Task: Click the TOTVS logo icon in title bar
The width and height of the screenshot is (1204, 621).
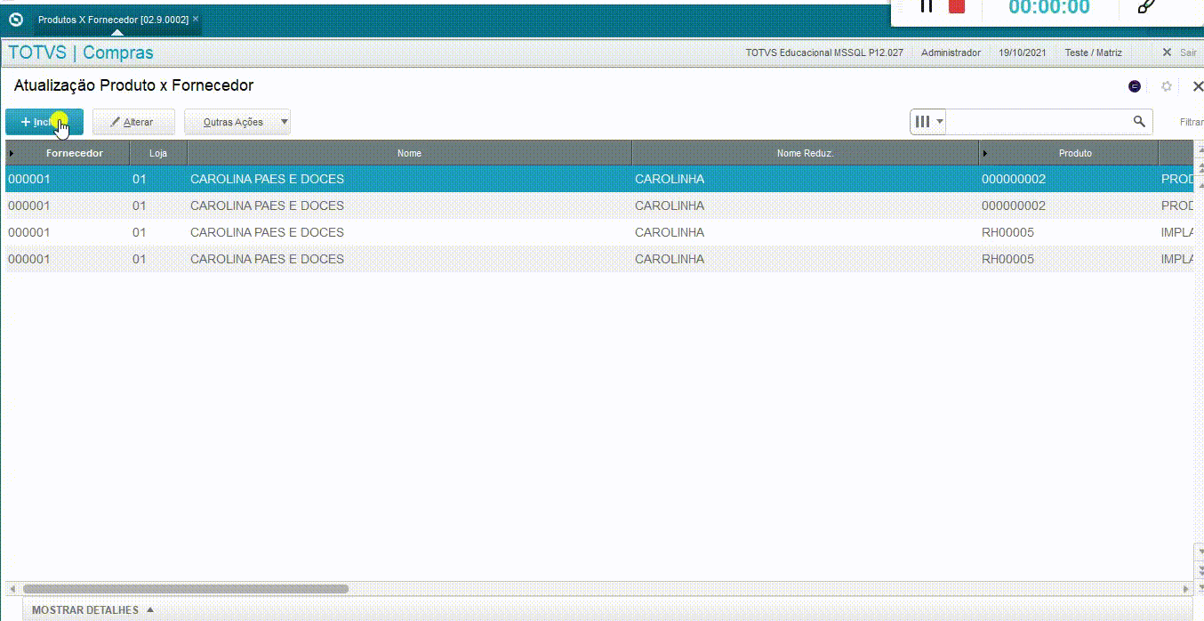Action: (16, 19)
